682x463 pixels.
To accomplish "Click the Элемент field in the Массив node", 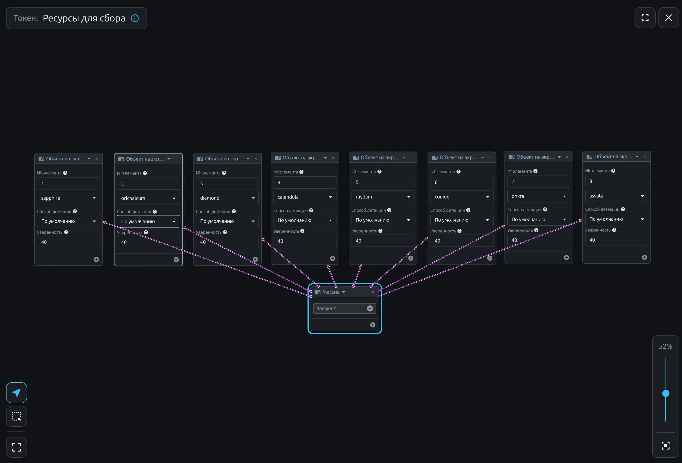I will tap(345, 308).
